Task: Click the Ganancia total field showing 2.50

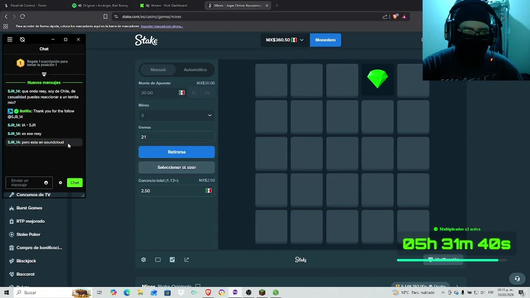Action: (176, 191)
